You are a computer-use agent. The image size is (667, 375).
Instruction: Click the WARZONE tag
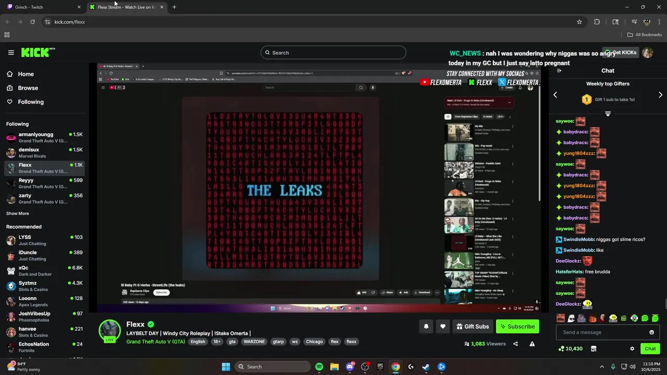pyautogui.click(x=254, y=342)
